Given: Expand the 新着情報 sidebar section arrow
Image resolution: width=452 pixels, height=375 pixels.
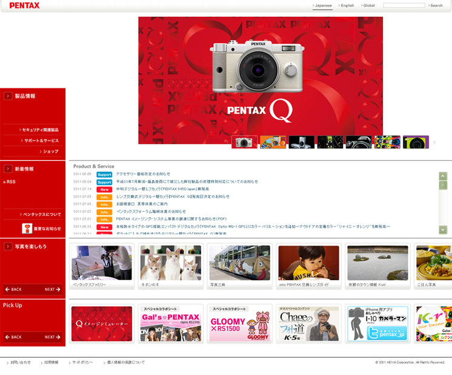Looking at the screenshot, I should 8,169.
